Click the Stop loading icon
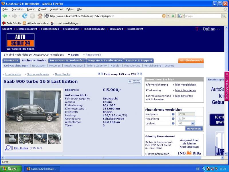Image resolution: width=229 pixels, height=172 pixels. click(x=32, y=16)
